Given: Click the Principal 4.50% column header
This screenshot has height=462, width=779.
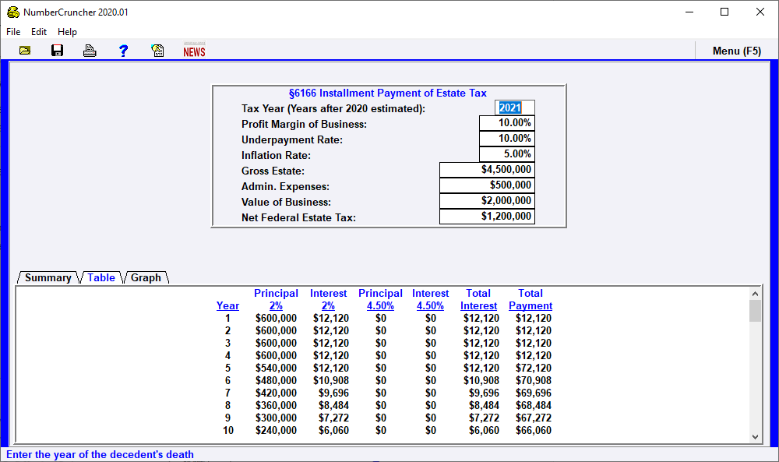Looking at the screenshot, I should pyautogui.click(x=381, y=299).
